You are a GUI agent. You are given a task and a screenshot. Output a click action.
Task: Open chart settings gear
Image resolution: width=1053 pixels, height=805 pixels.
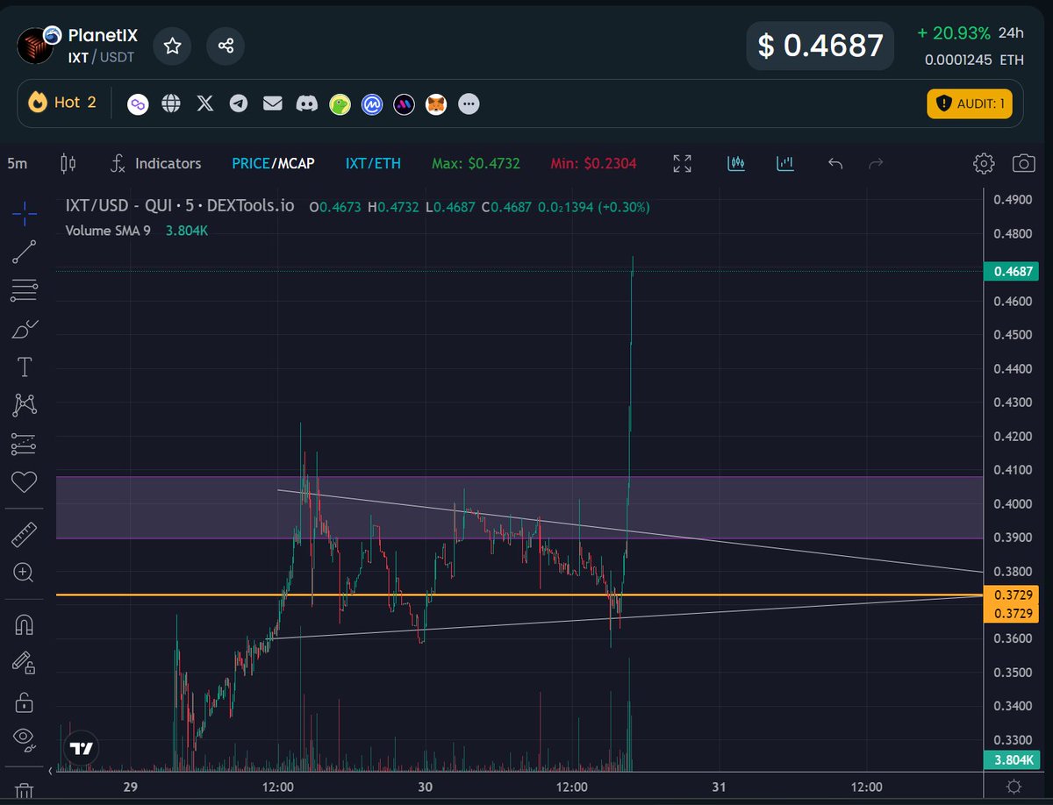984,163
